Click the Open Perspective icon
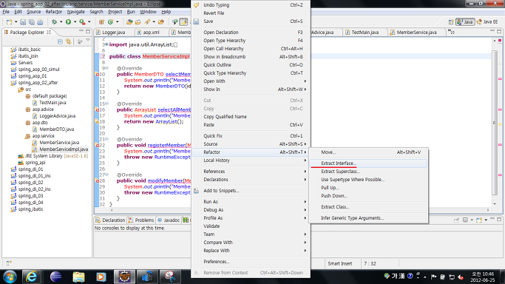Viewport: 505px width, 284px height. pos(451,22)
